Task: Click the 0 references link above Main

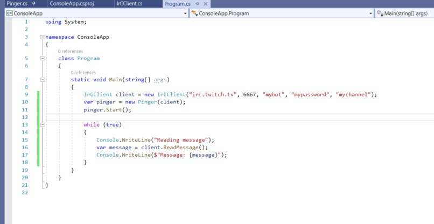Action: (83, 73)
